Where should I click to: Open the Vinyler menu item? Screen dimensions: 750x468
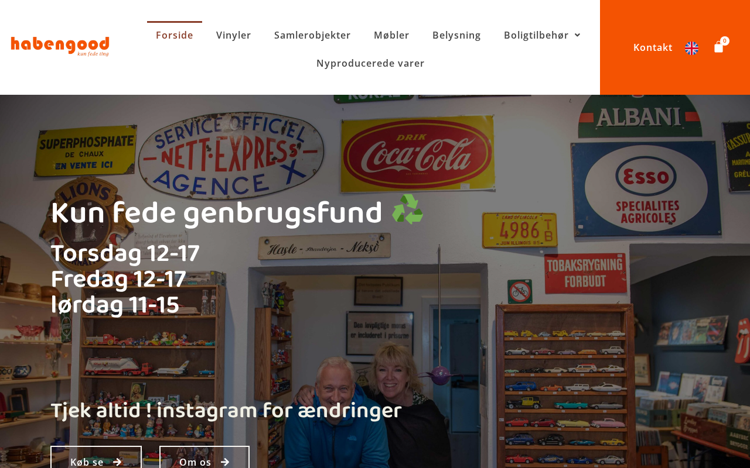(234, 35)
